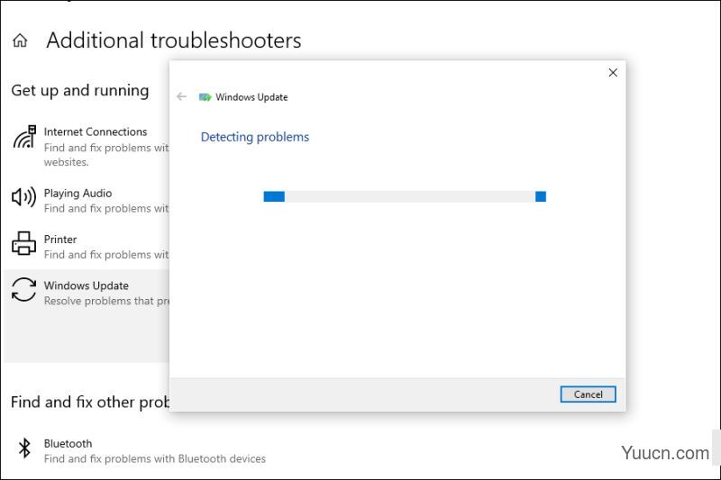Close the Windows Update troubleshooter dialog
The image size is (721, 480).
tap(613, 73)
